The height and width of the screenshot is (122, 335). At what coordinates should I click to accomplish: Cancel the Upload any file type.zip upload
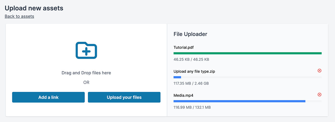(320, 71)
